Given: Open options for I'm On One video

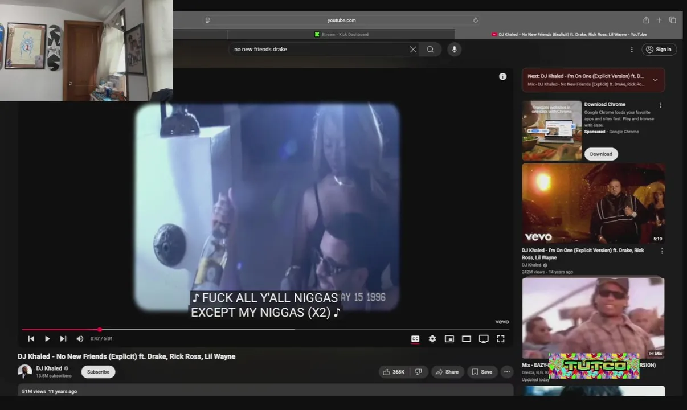Looking at the screenshot, I should point(662,251).
